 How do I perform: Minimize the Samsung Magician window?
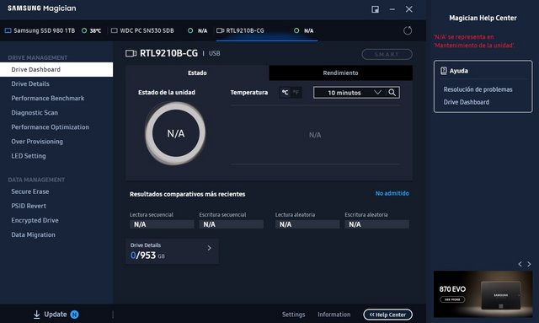[392, 9]
